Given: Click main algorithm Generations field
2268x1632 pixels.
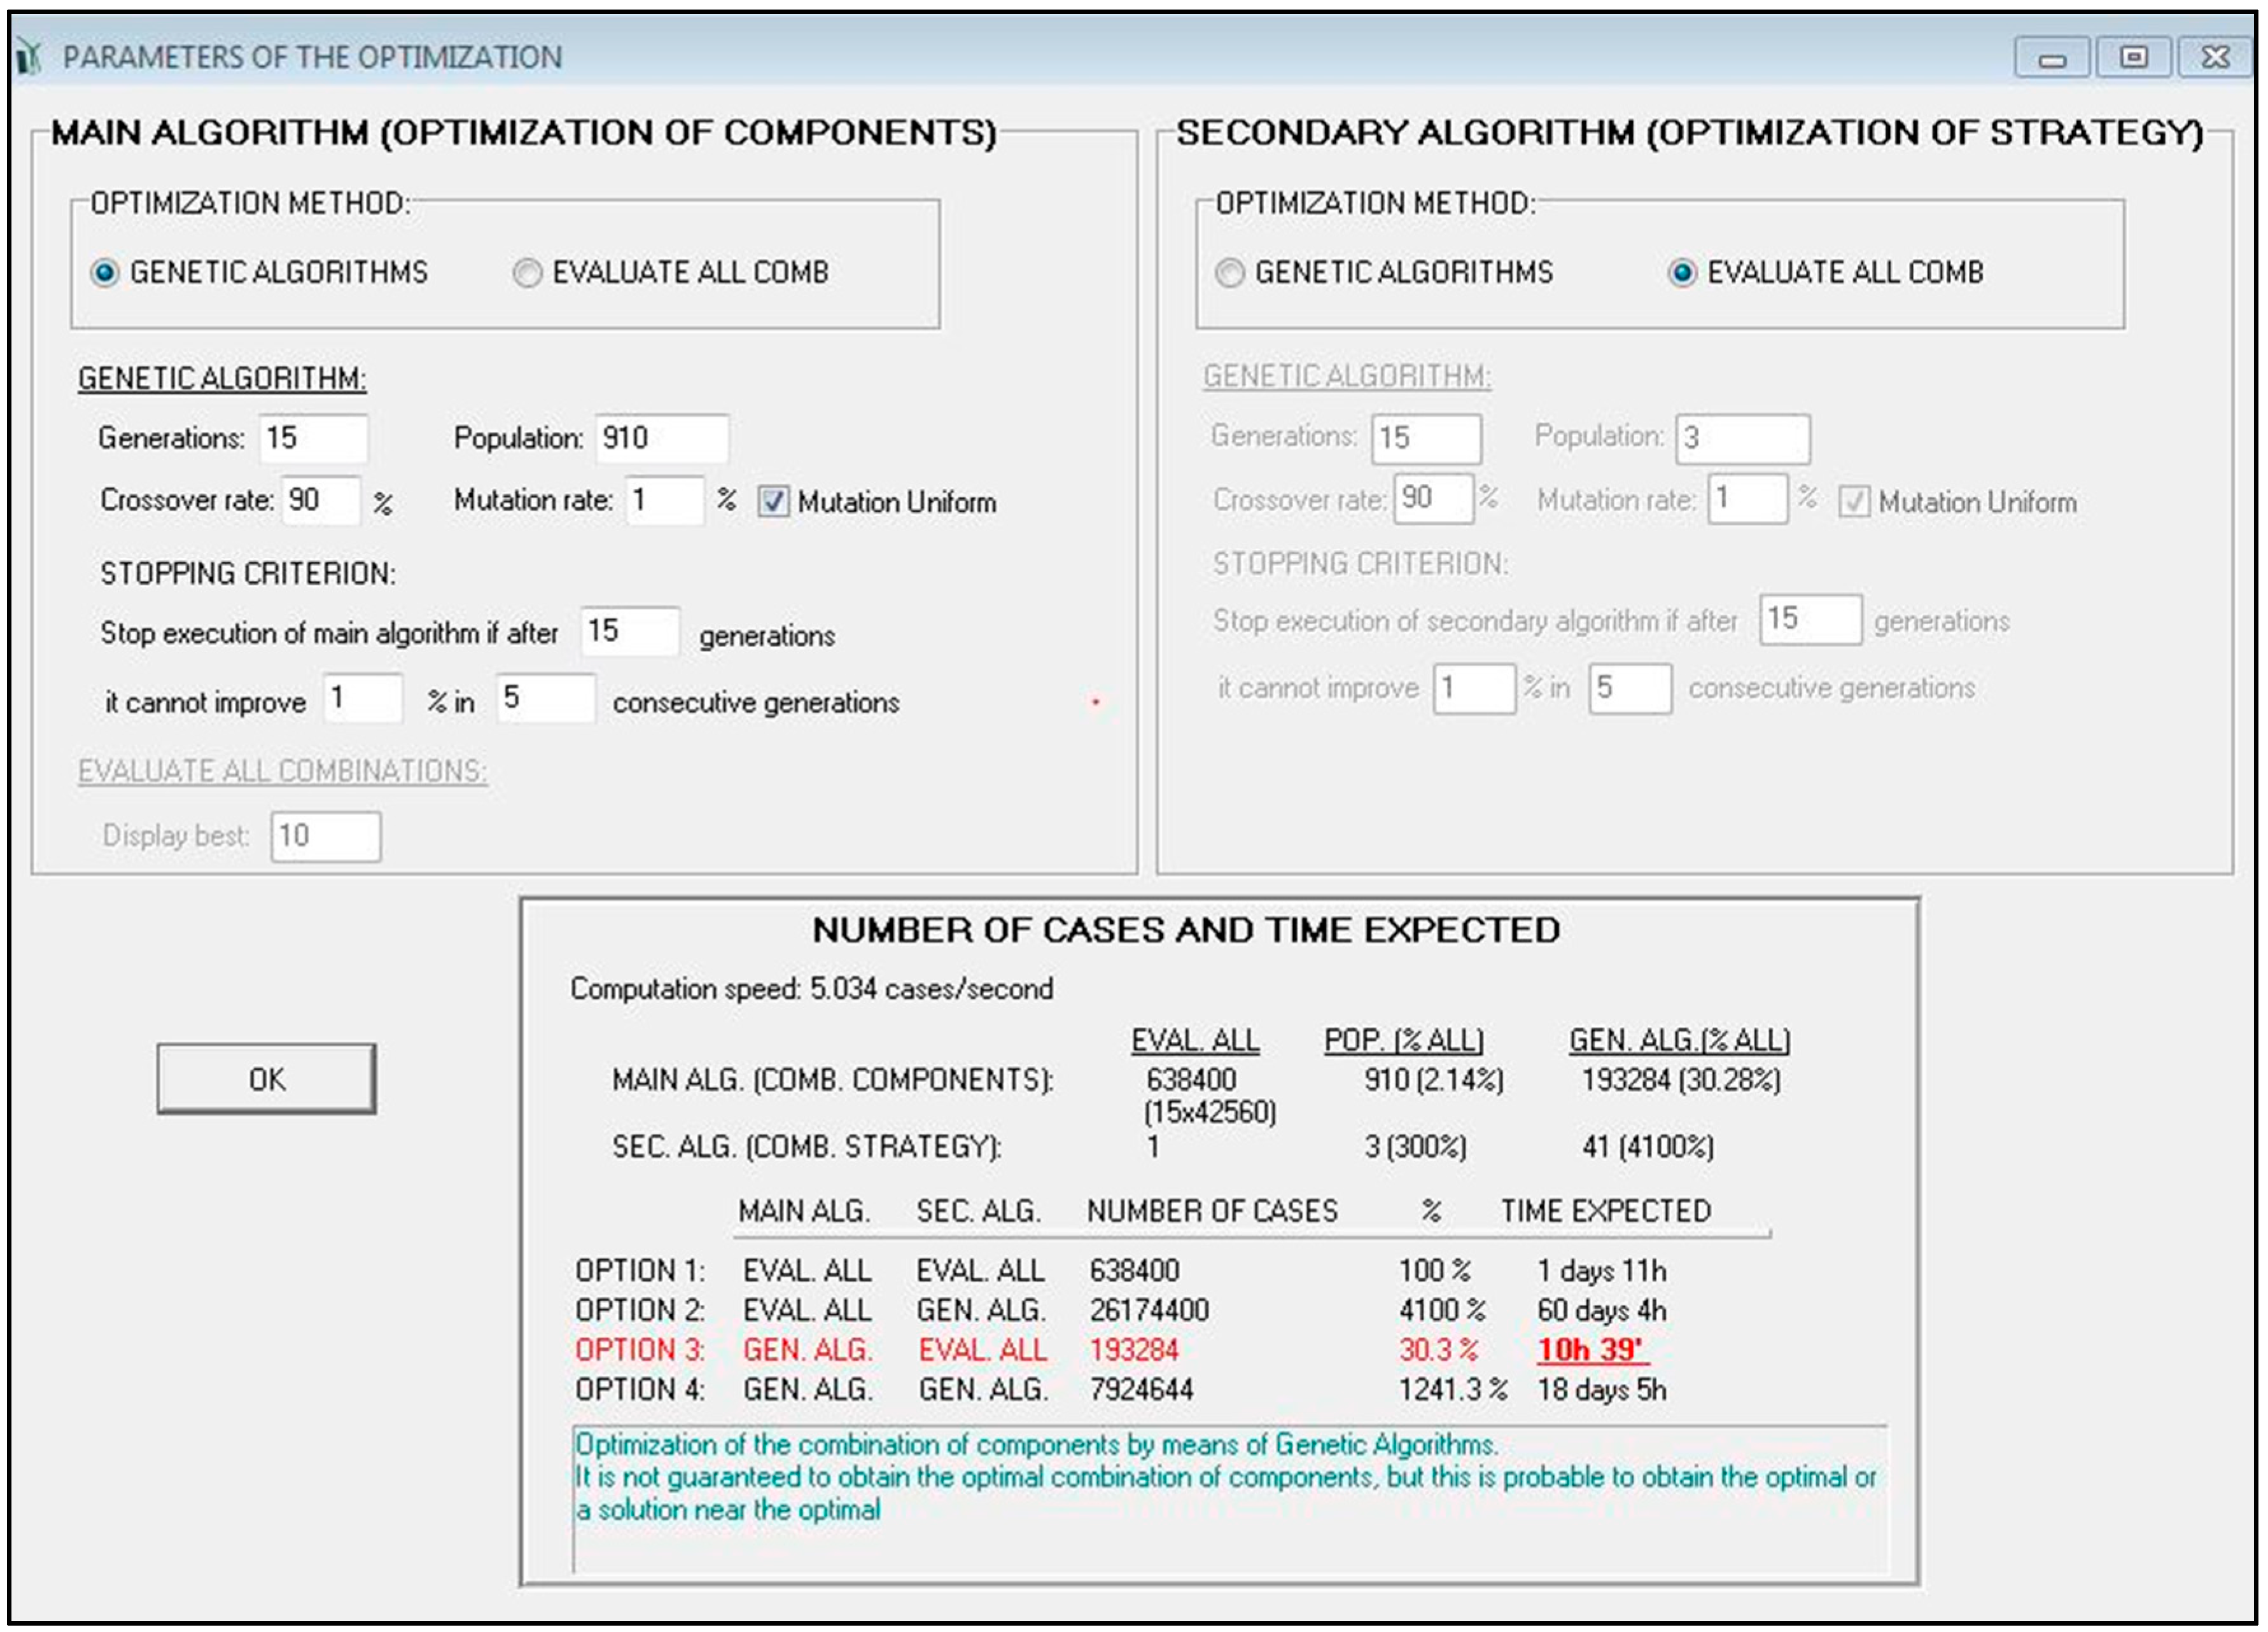Looking at the screenshot, I should coord(313,439).
